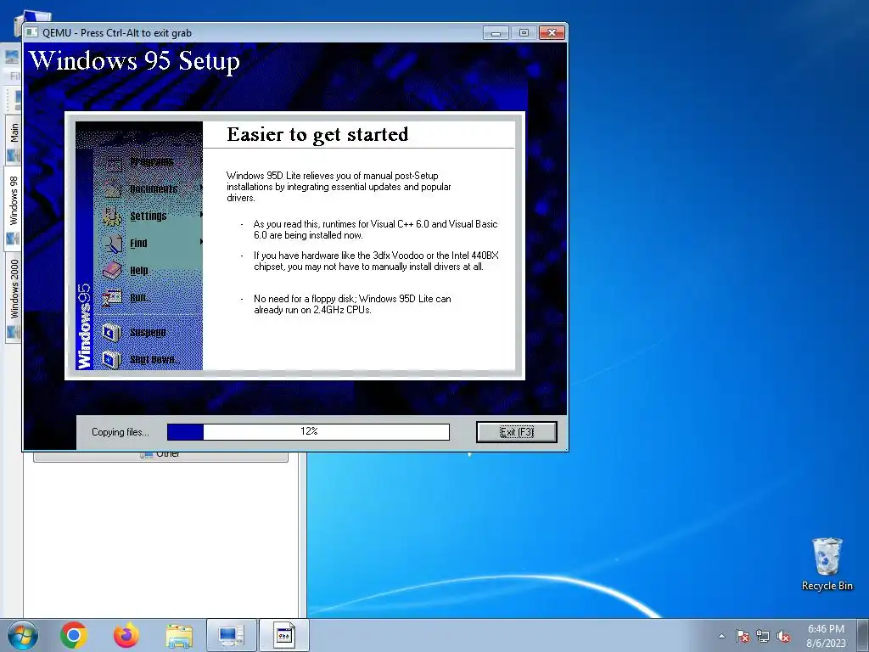Open the Windows Start menu orb
The image size is (869, 652).
pyautogui.click(x=23, y=635)
